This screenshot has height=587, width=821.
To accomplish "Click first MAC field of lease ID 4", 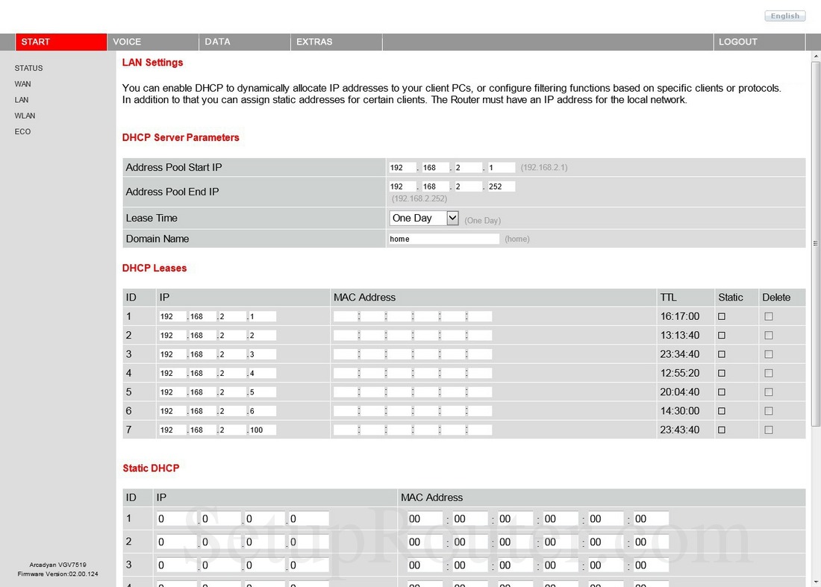I will pyautogui.click(x=346, y=373).
